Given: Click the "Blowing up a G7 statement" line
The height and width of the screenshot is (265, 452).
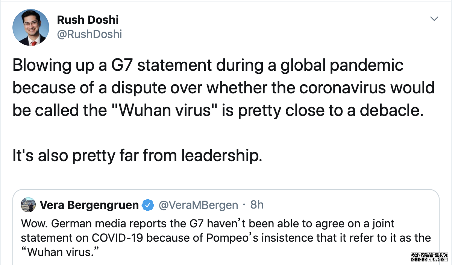Looking at the screenshot, I should coord(208,65).
